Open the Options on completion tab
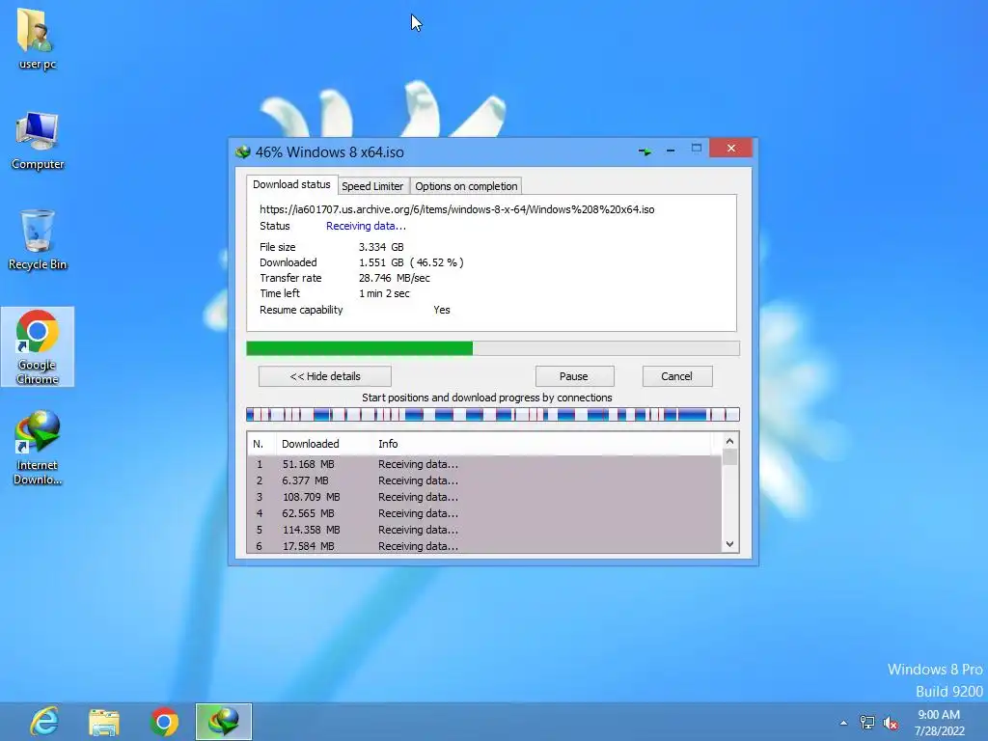The width and height of the screenshot is (988, 741). pyautogui.click(x=466, y=186)
